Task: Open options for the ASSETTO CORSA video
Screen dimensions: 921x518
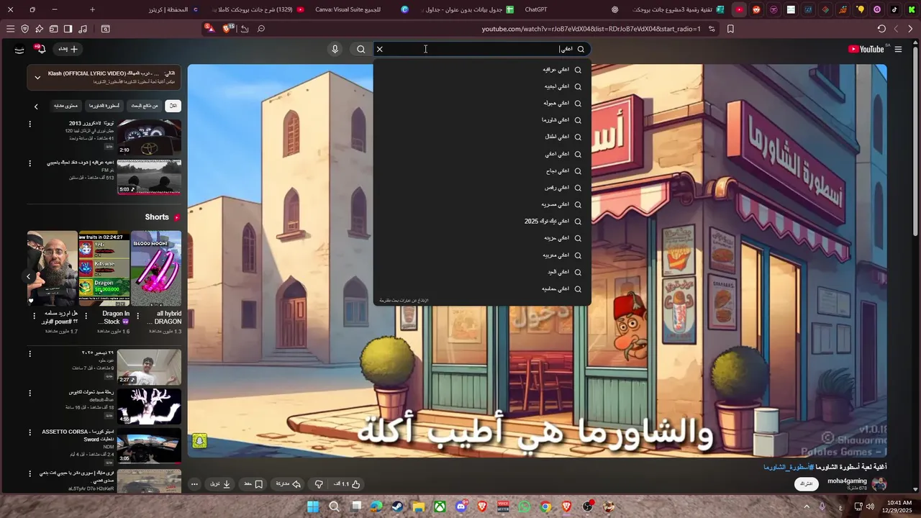Action: pyautogui.click(x=30, y=432)
